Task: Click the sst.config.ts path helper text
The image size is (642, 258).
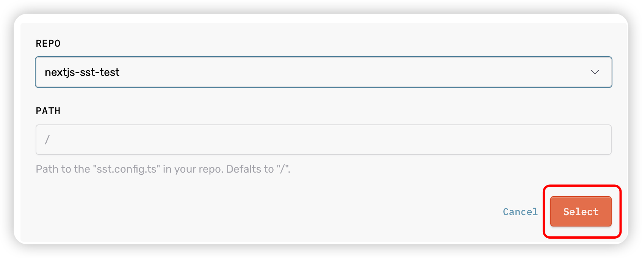Action: (x=163, y=169)
